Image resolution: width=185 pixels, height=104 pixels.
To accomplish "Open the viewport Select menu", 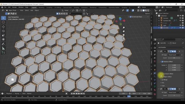I will 27,10.
